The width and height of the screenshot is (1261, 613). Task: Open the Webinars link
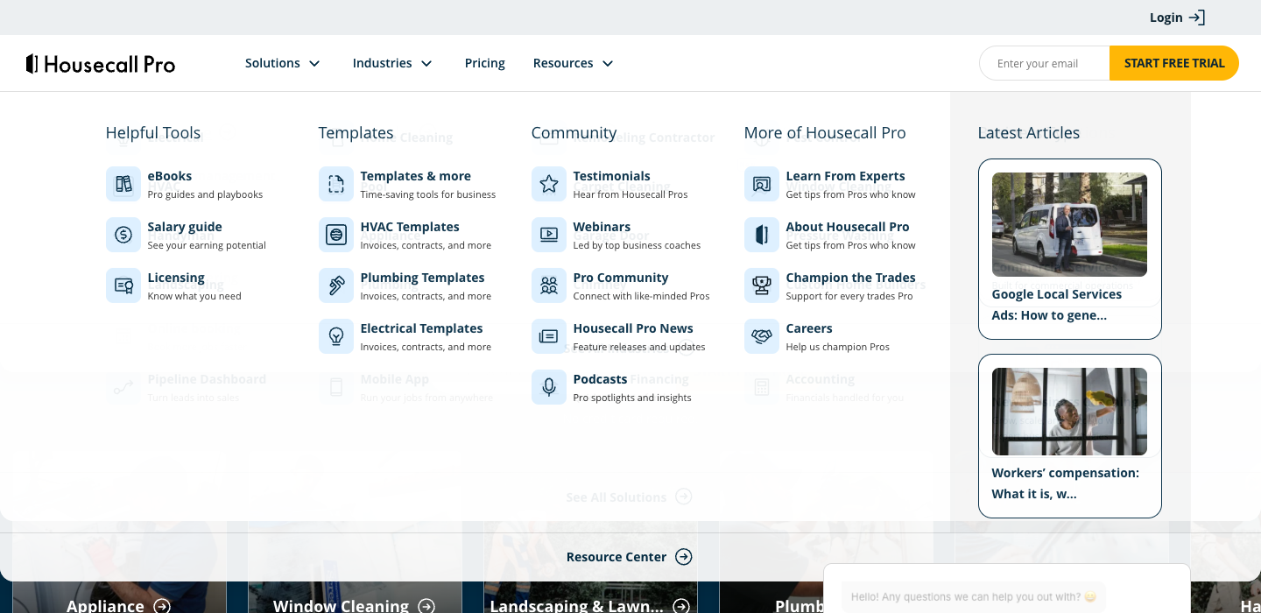click(602, 227)
